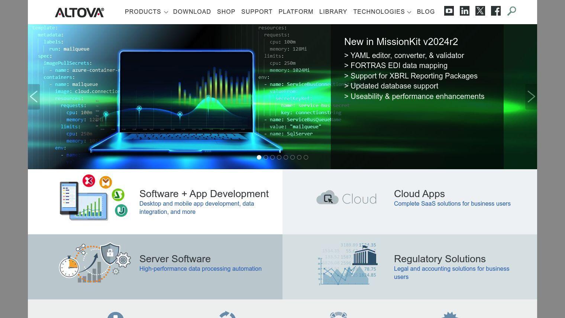Go to previous slide arrow

point(34,97)
